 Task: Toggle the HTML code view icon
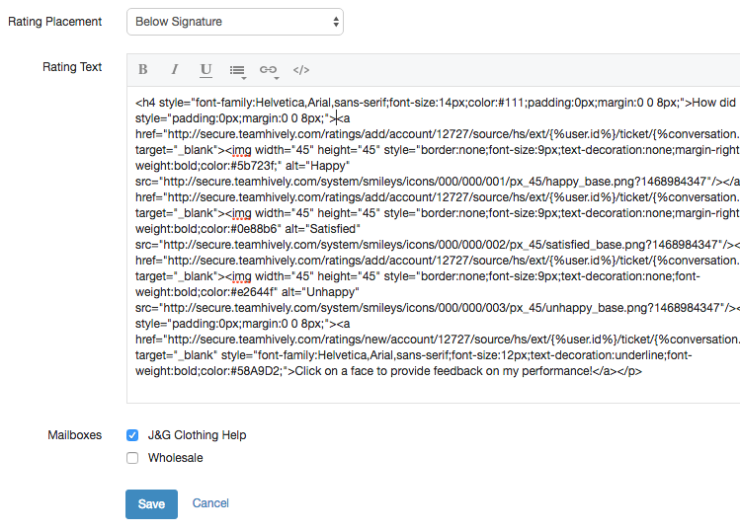click(x=301, y=70)
